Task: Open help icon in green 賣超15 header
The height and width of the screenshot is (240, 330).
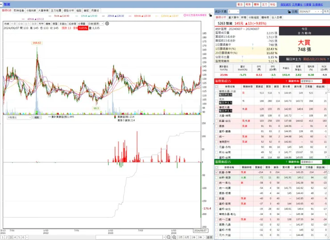Action: (286, 162)
